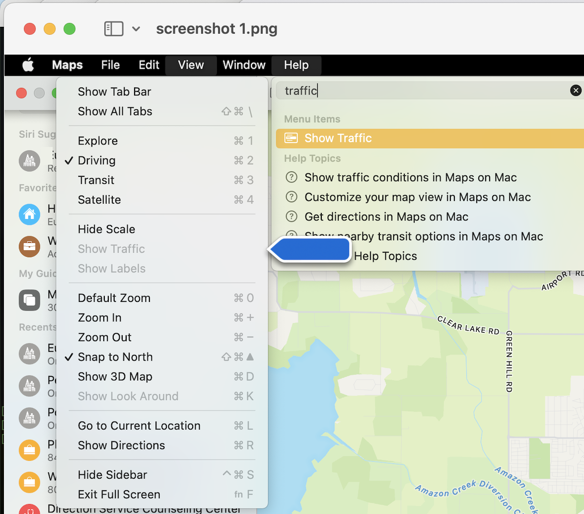Image resolution: width=584 pixels, height=514 pixels.
Task: Open the File menu
Action: pos(110,65)
